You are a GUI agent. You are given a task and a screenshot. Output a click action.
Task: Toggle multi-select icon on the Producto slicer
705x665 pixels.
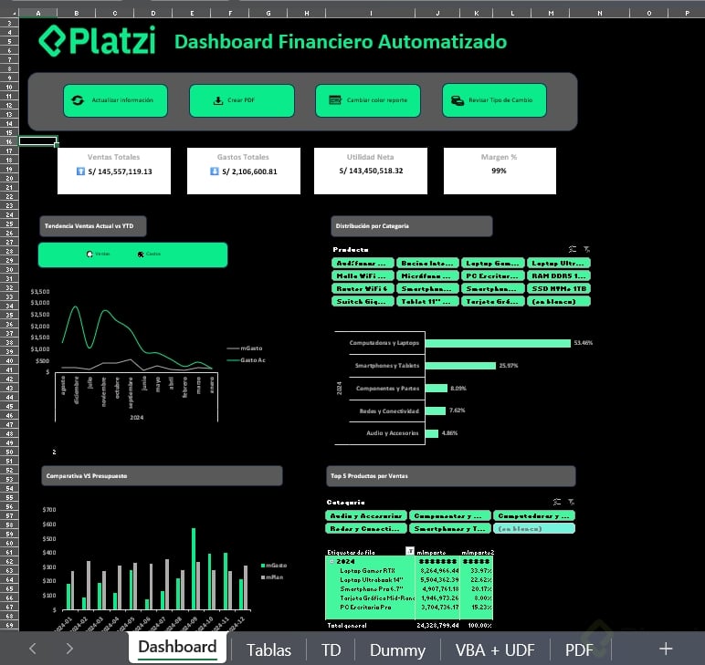[573, 249]
